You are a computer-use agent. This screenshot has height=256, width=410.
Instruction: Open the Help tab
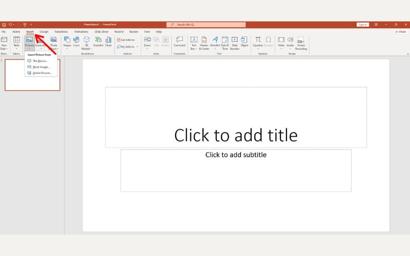(159, 32)
